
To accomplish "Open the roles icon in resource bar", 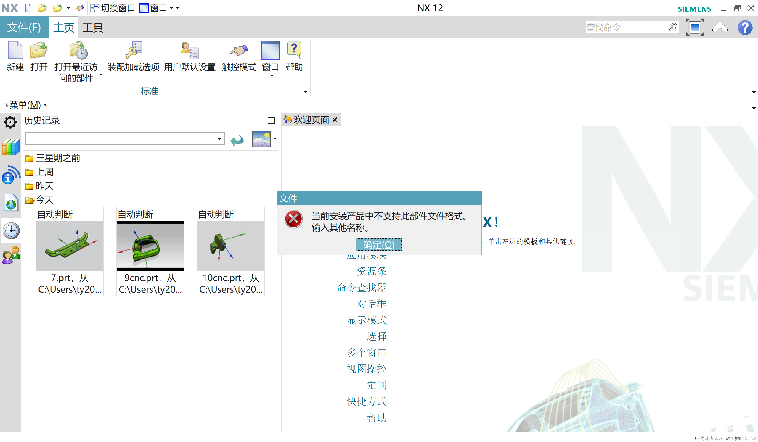I will [x=11, y=255].
